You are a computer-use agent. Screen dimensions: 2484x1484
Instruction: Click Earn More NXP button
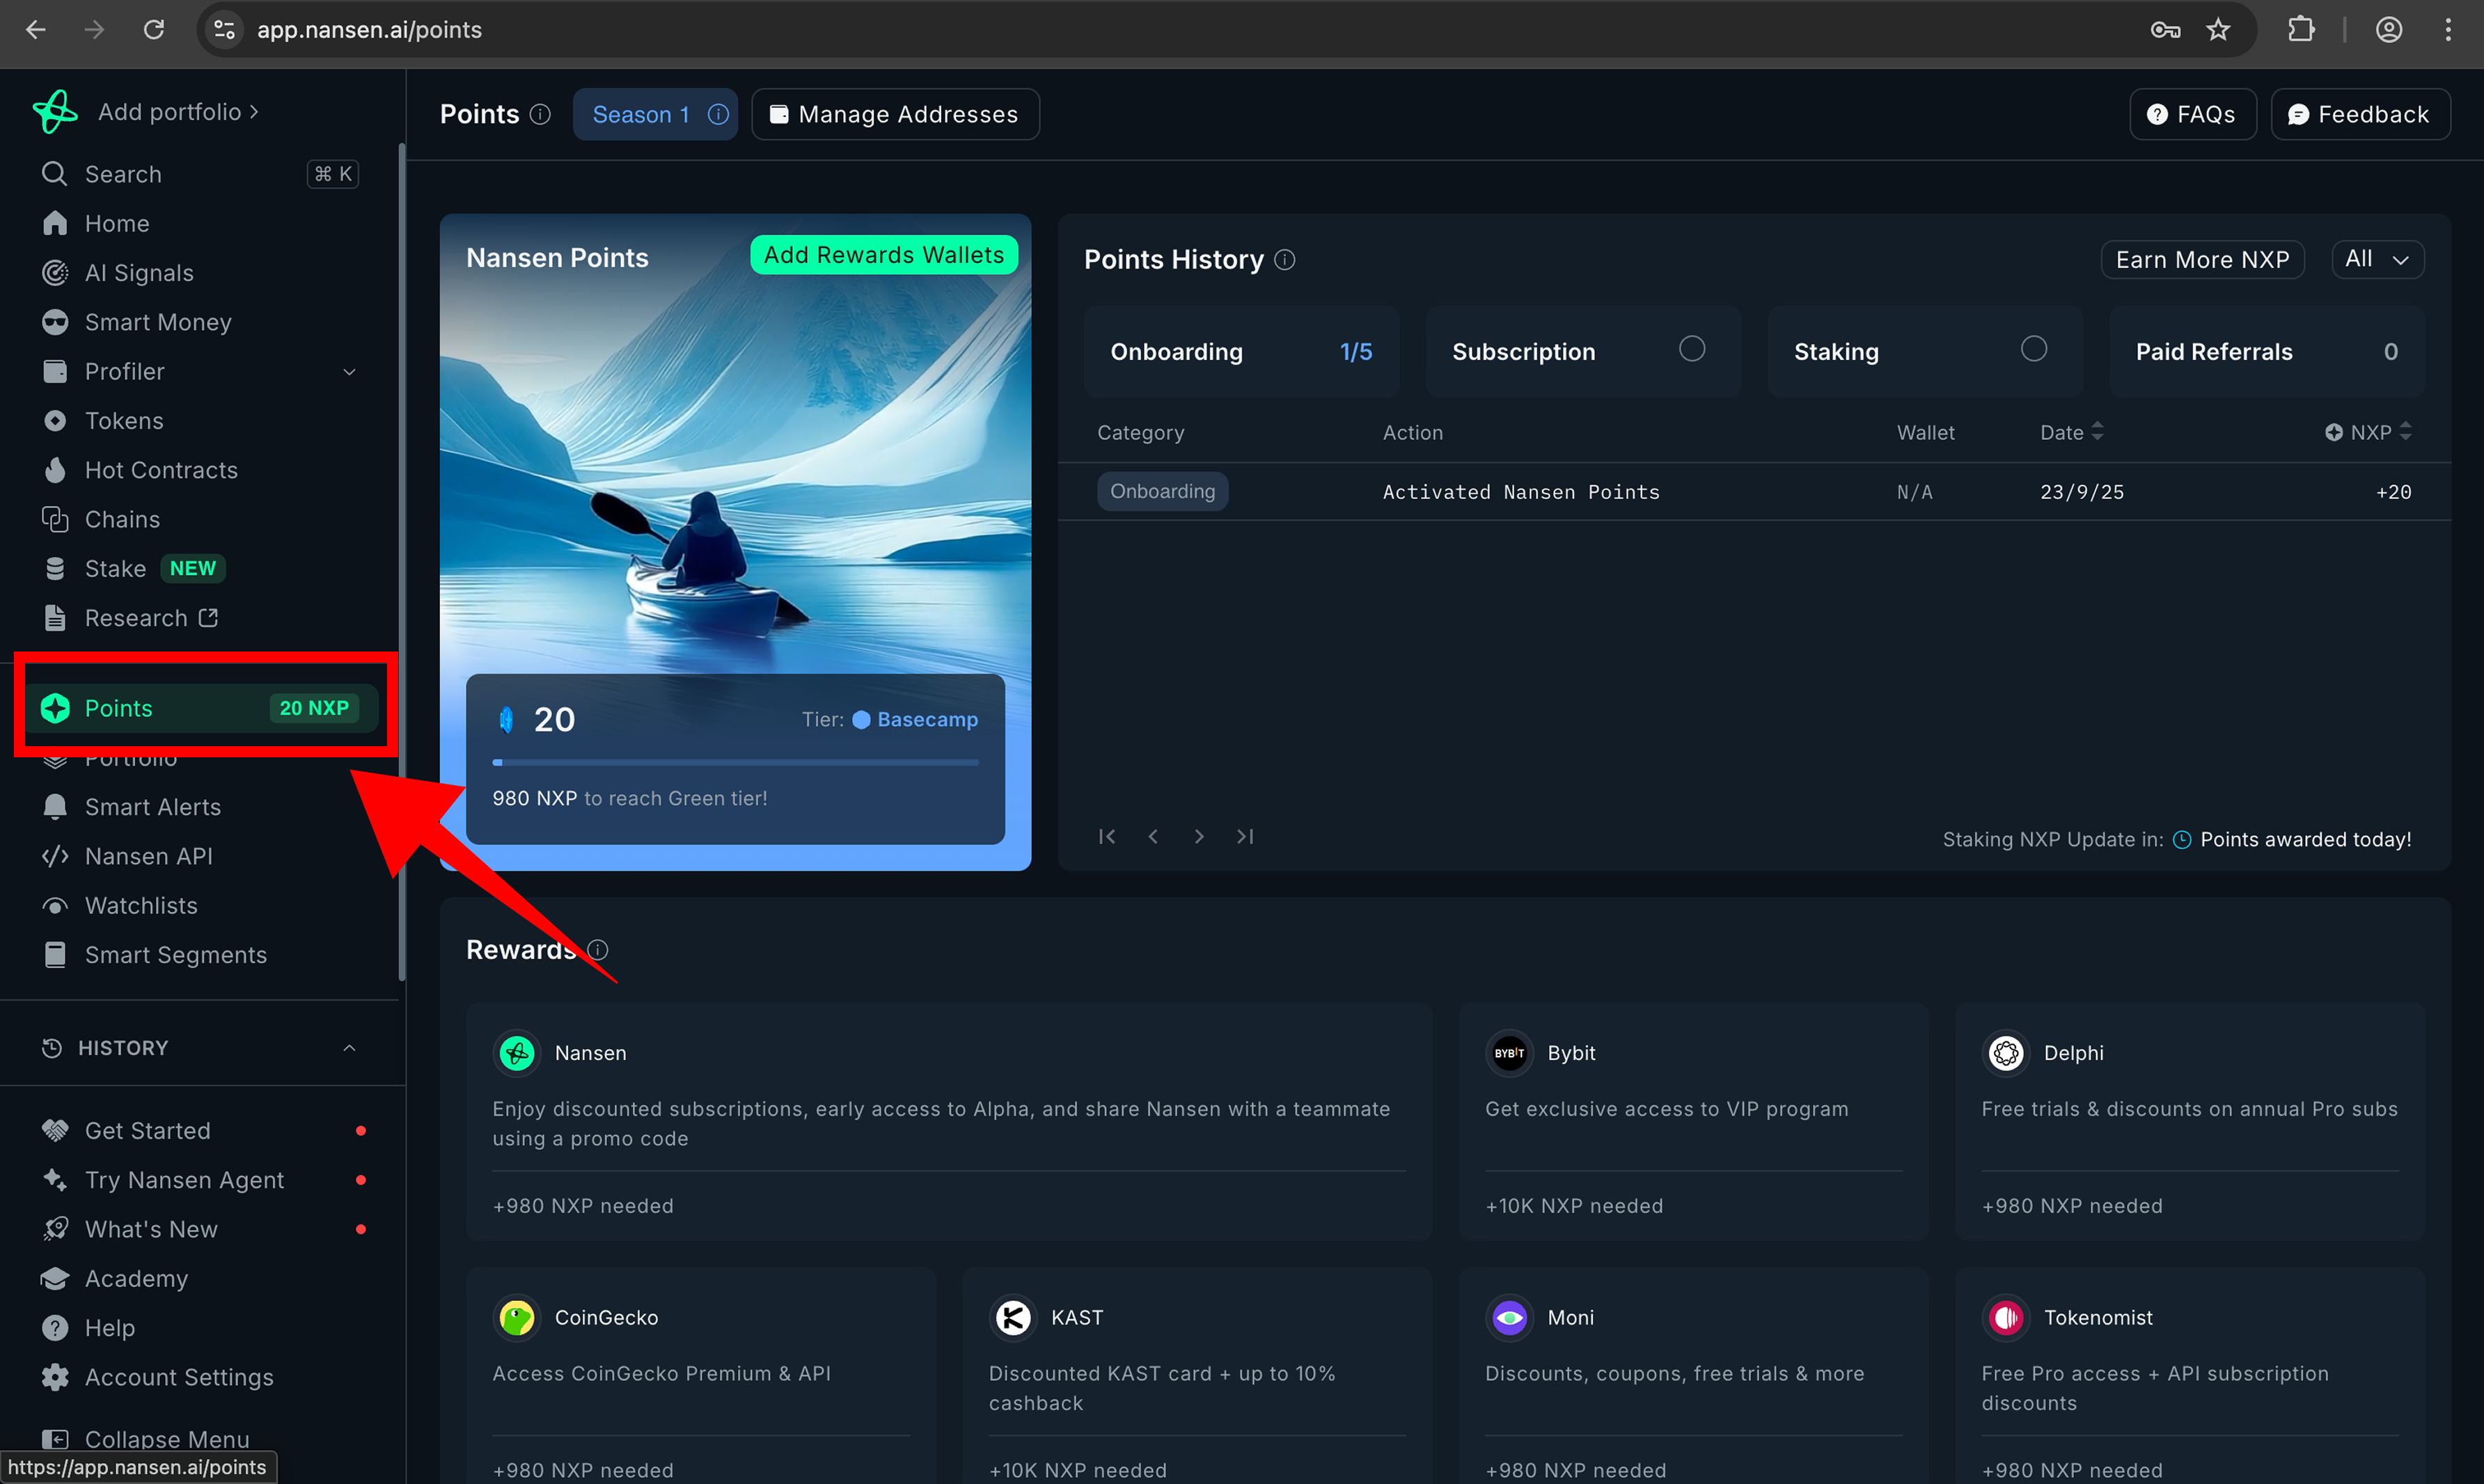click(2202, 260)
